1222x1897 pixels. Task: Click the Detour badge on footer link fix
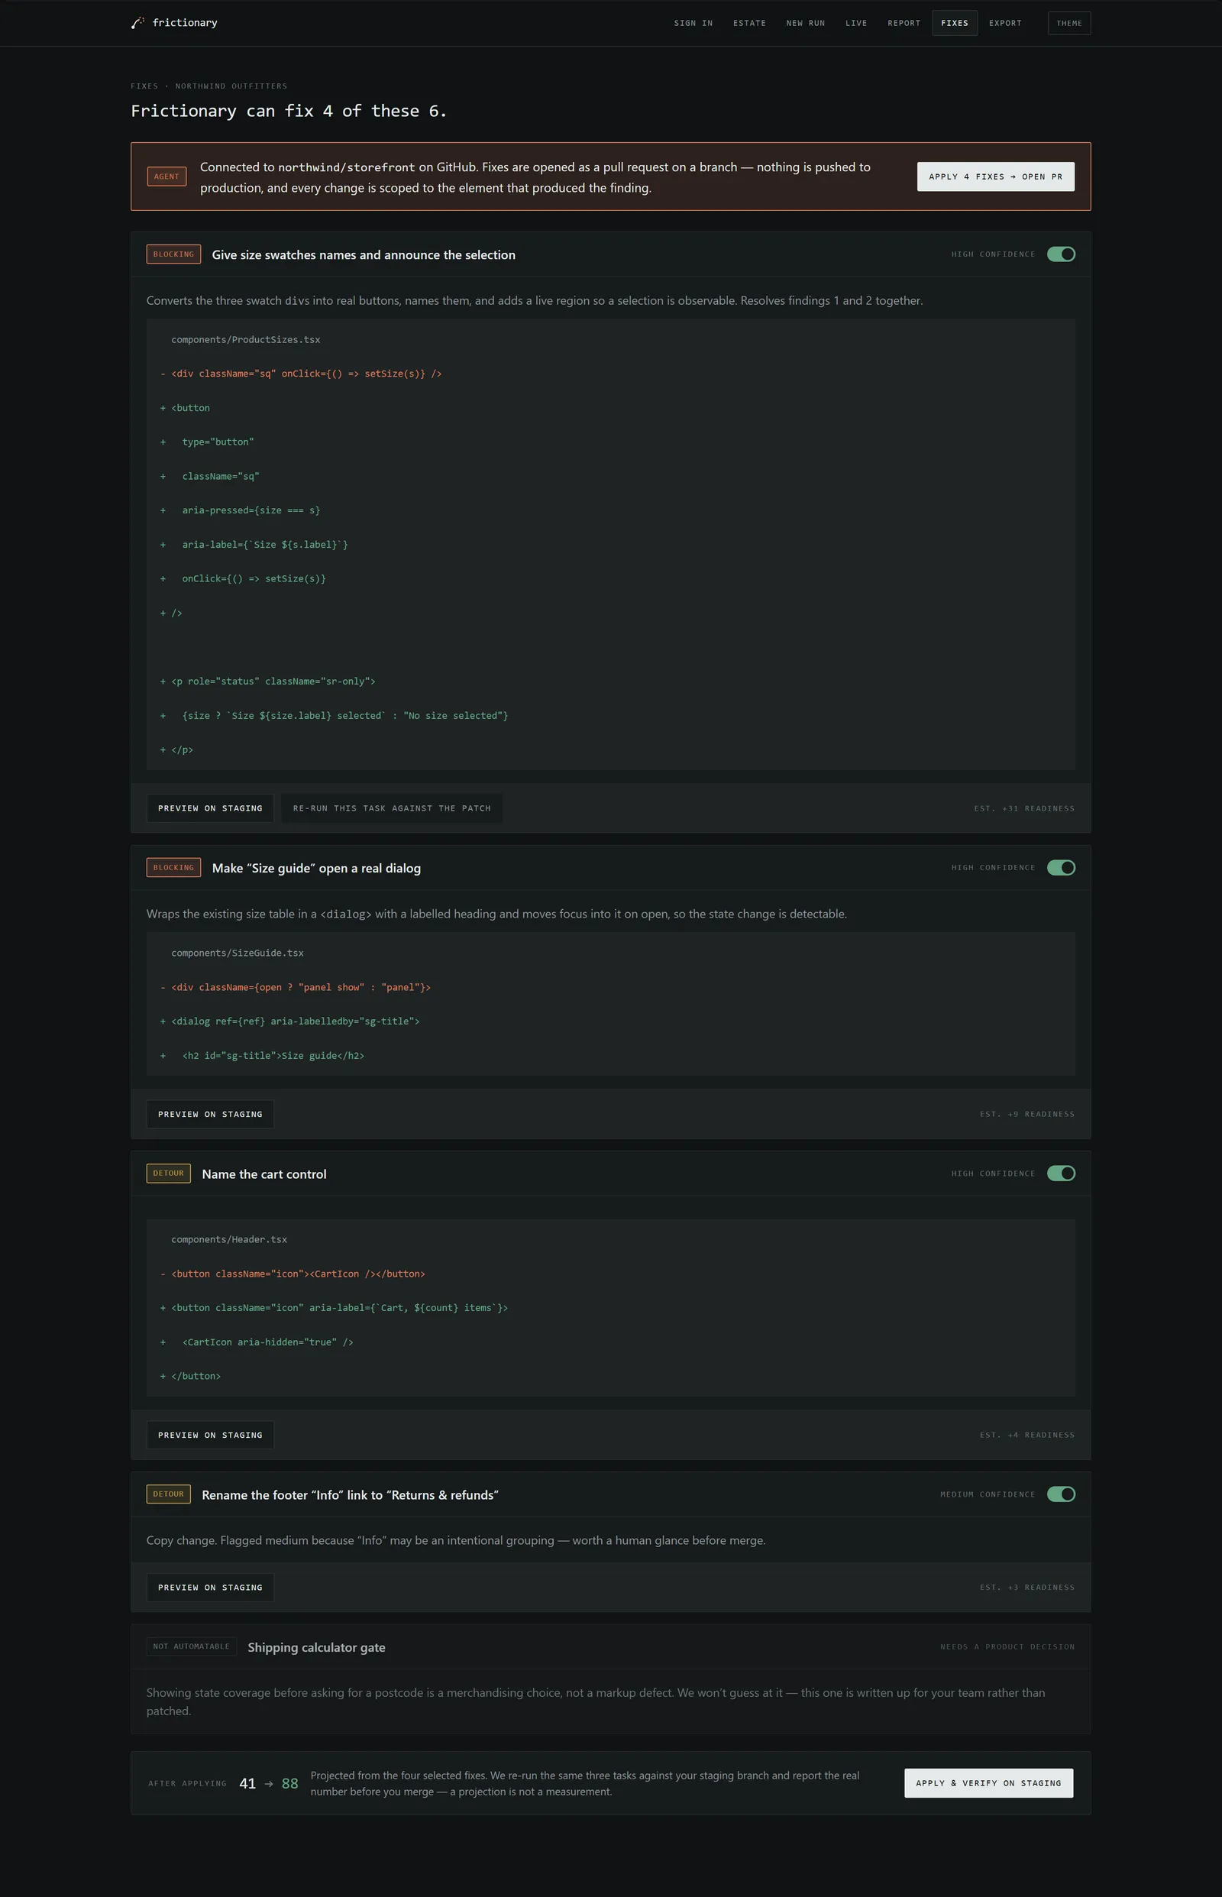pyautogui.click(x=168, y=1494)
